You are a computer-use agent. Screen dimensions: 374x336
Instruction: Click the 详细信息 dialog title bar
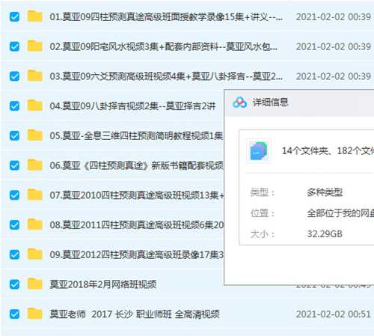(x=299, y=103)
